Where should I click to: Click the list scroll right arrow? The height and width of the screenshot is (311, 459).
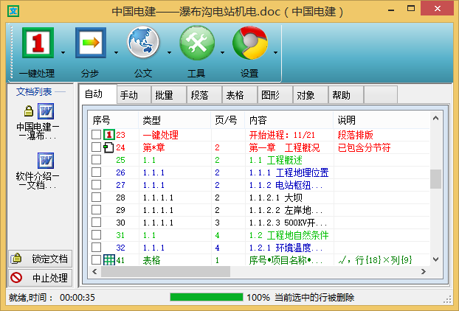[424, 271]
